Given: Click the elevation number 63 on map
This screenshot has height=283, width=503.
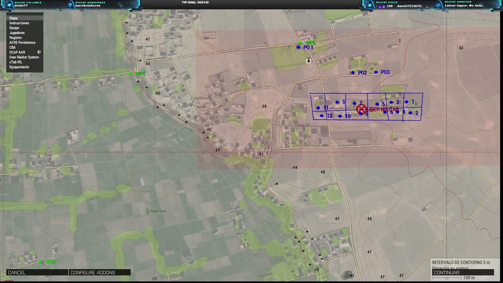Looking at the screenshot, I should pos(461,48).
